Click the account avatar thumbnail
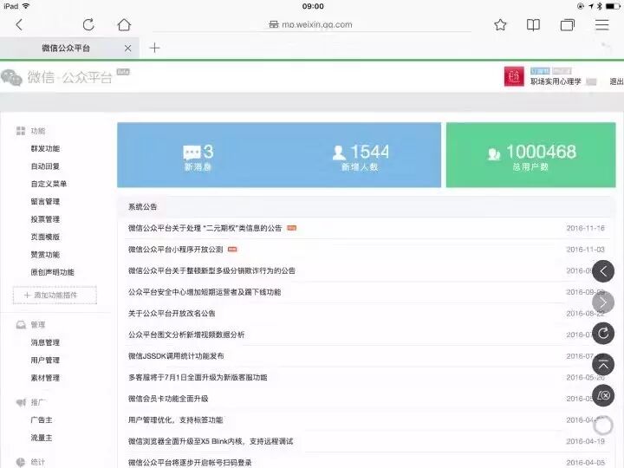 (x=513, y=76)
